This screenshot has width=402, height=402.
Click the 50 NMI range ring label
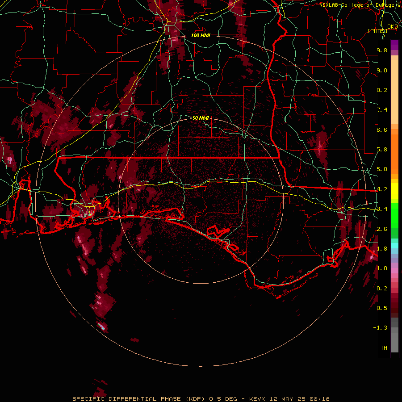click(201, 118)
